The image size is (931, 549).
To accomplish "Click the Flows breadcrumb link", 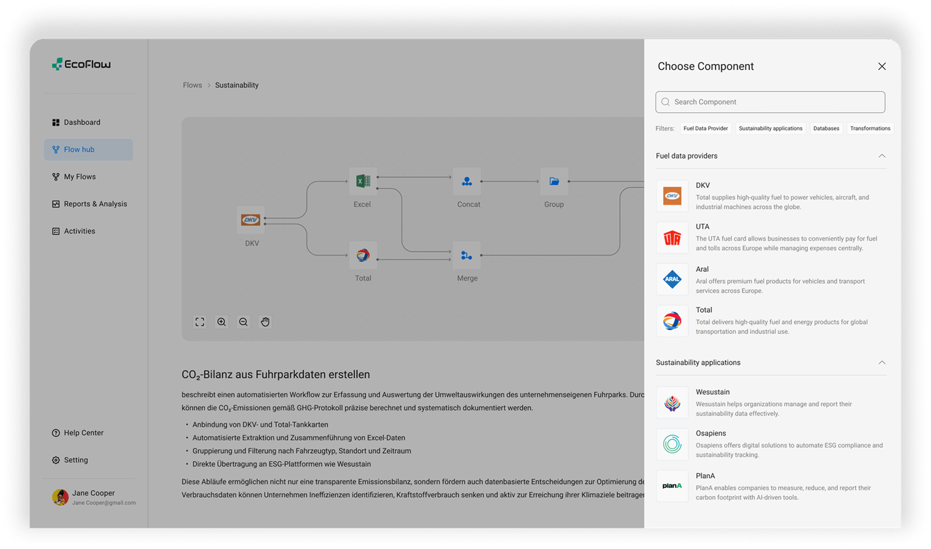I will coord(193,85).
